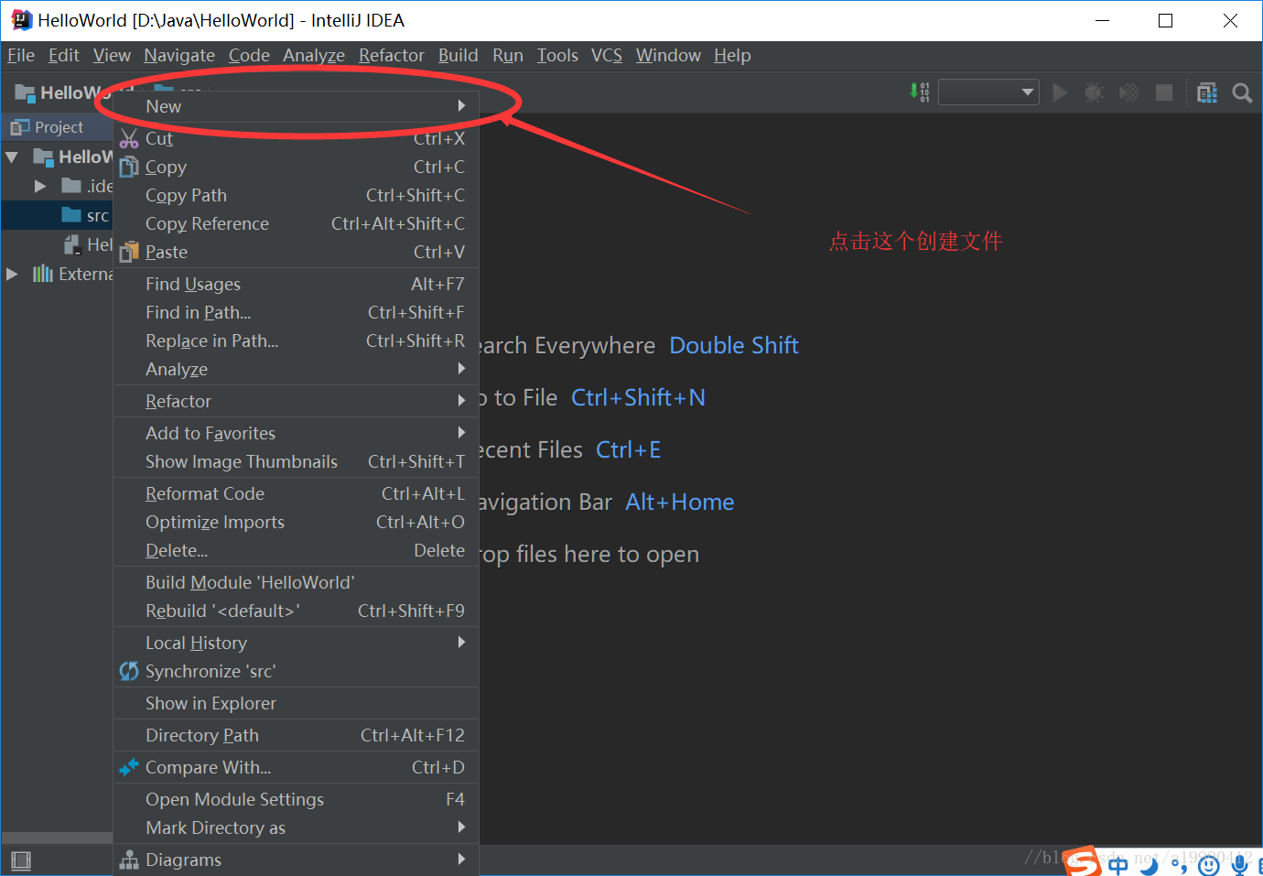1263x876 pixels.
Task: Choose Reformat Code entry
Action: click(x=296, y=493)
